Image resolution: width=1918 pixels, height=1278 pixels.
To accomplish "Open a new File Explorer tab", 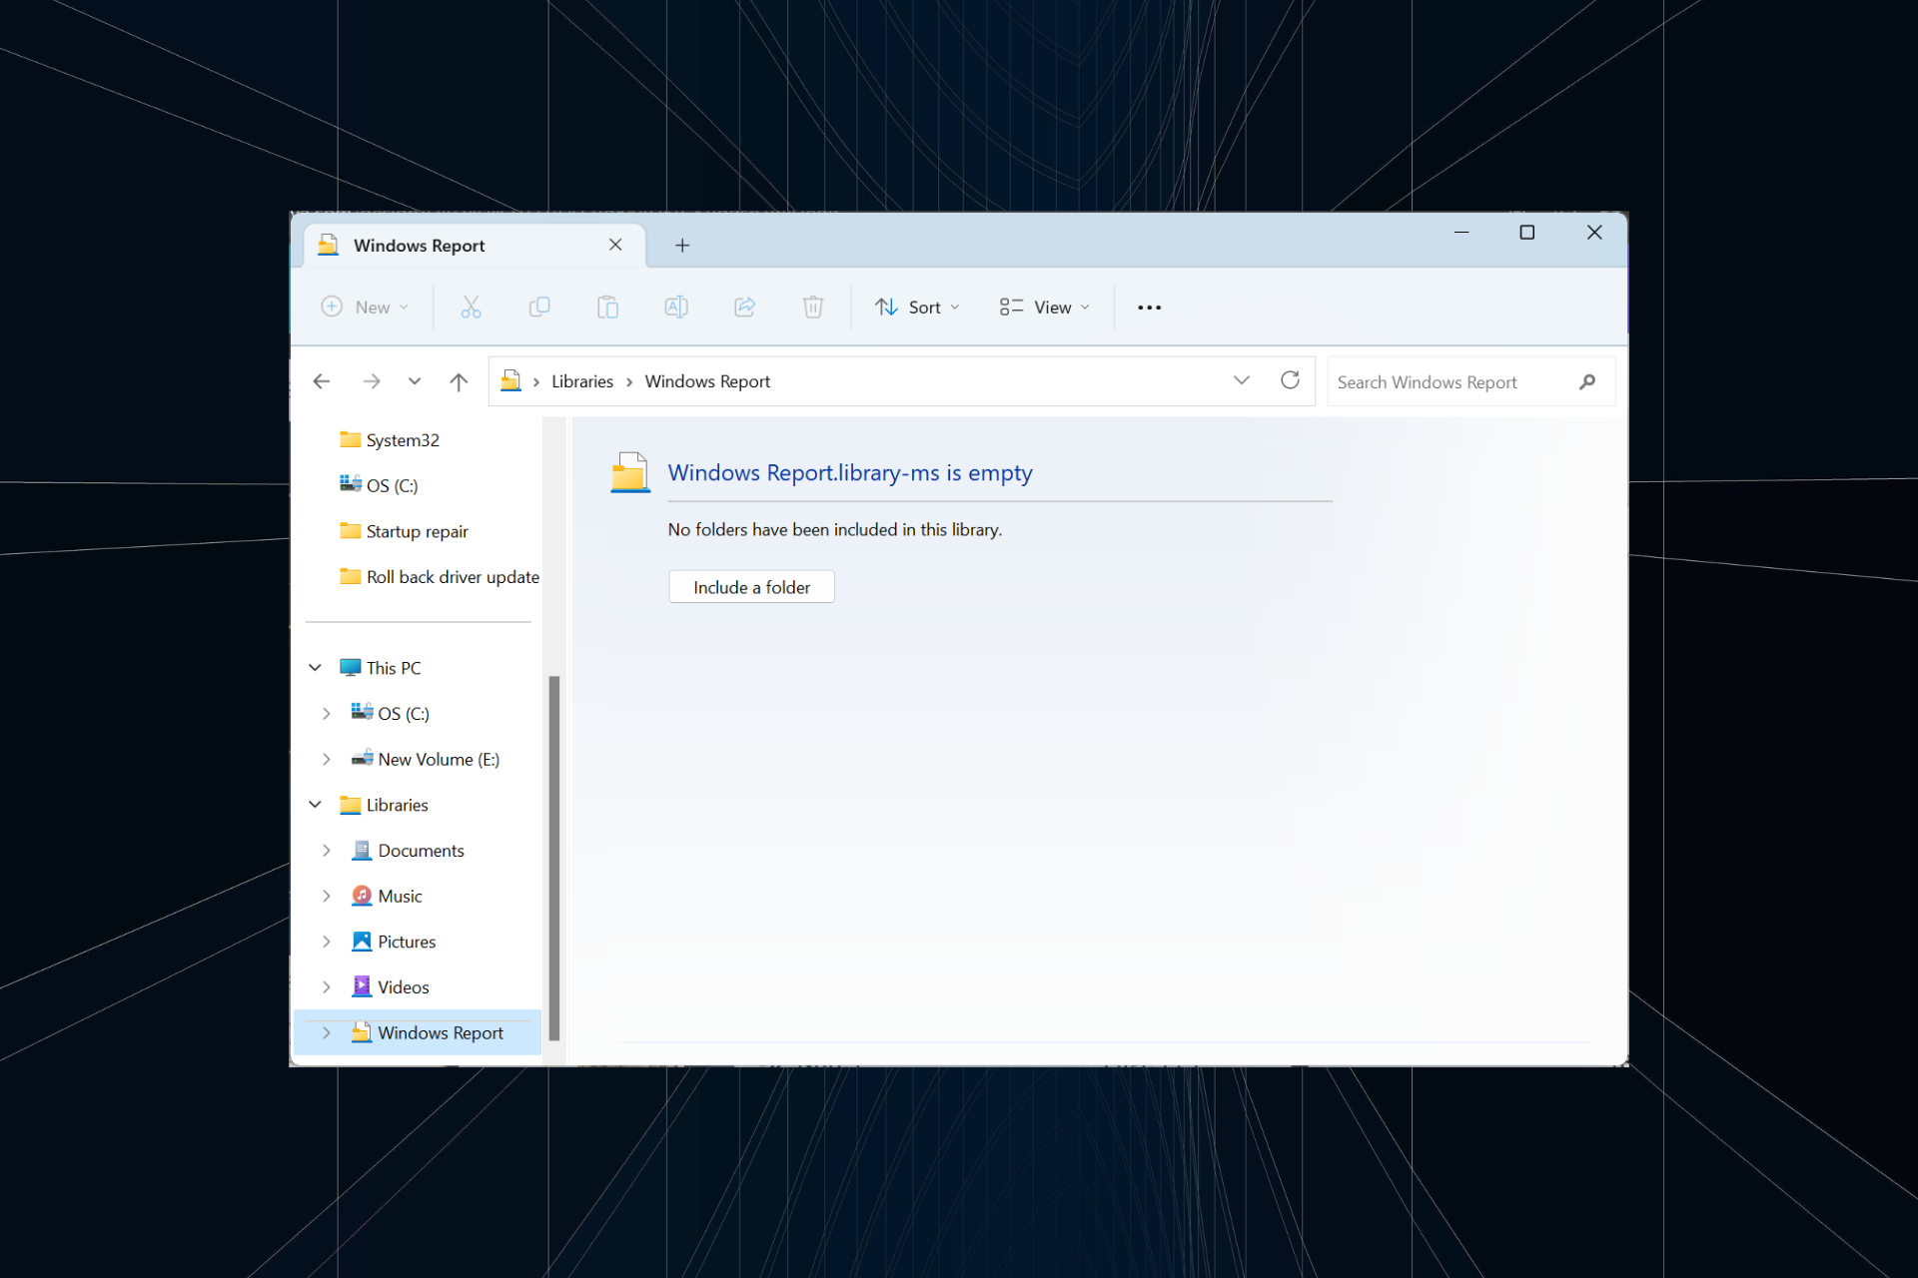I will [682, 245].
